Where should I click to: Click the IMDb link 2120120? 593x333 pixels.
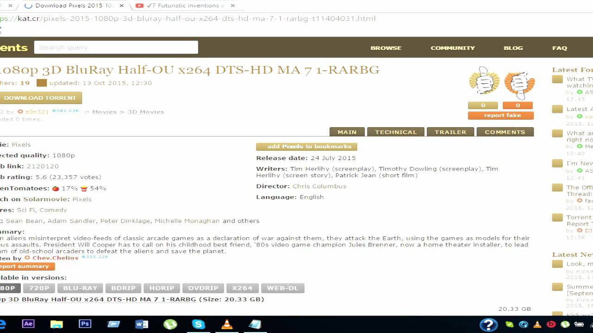pos(43,166)
